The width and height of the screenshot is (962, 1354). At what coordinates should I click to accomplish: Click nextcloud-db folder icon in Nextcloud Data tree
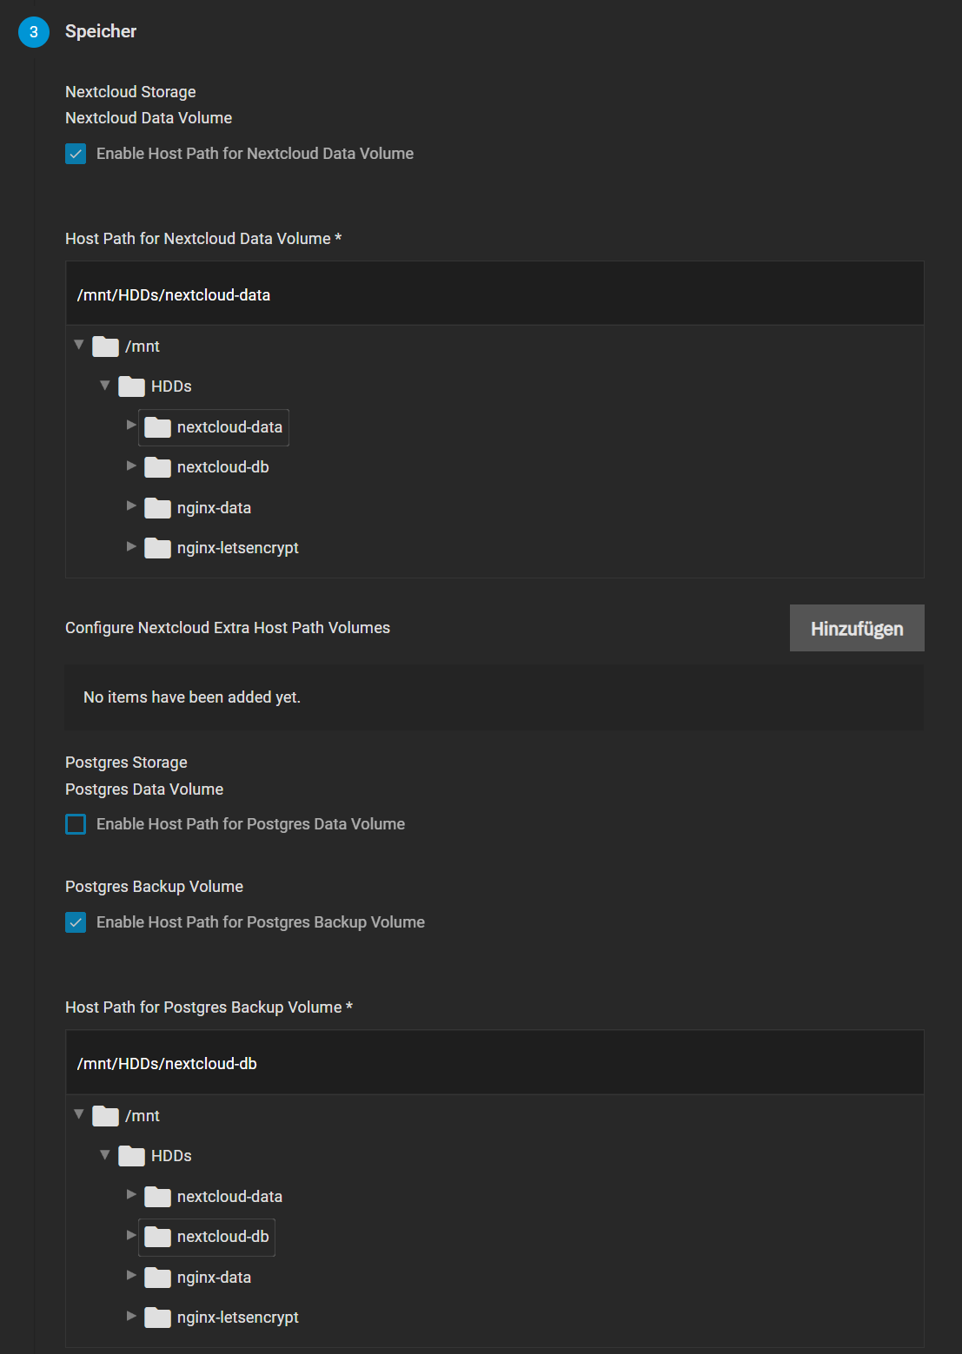(157, 467)
